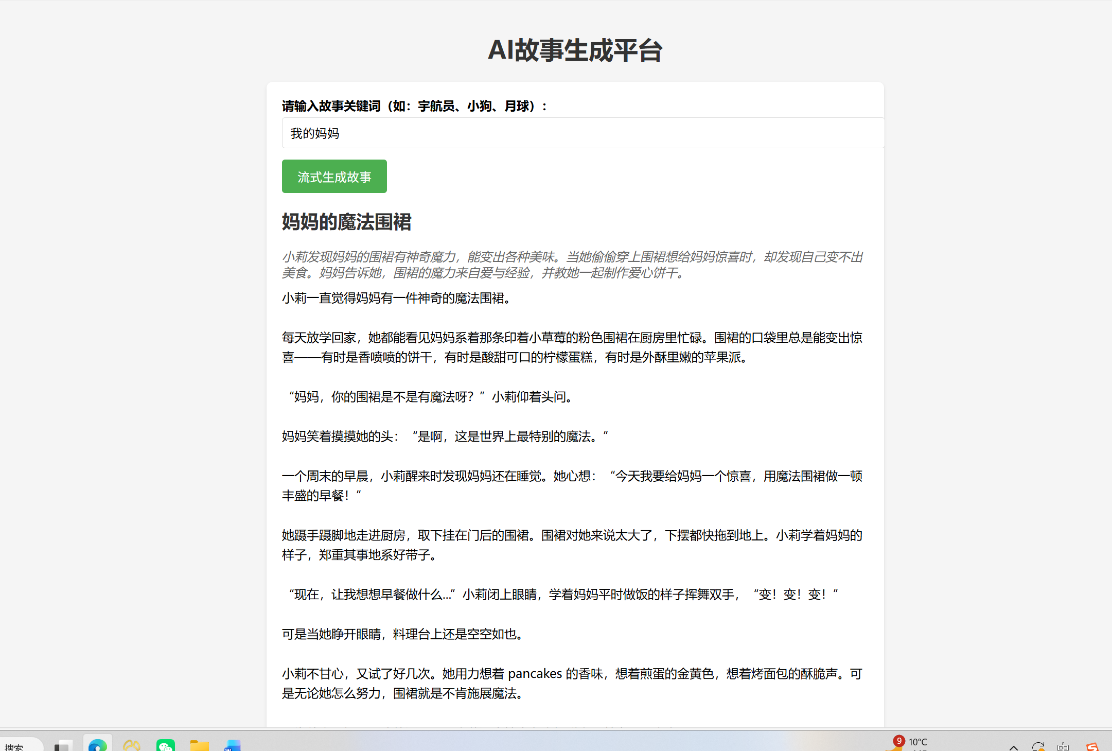Click the 流式生成故事 green button
Viewport: 1112px width, 751px height.
point(334,177)
